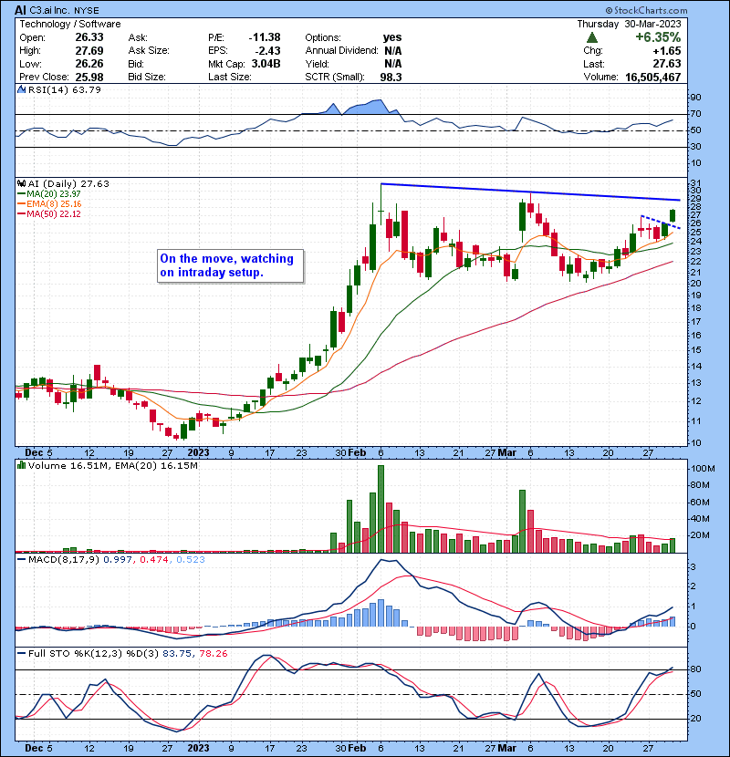Click the MACD histogram value 0.523

click(191, 560)
